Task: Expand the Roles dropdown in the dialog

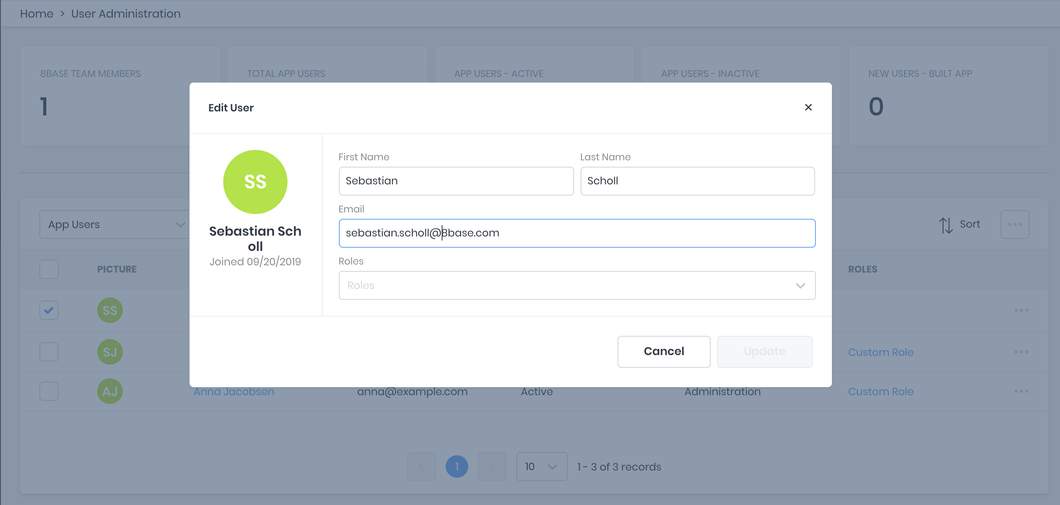Action: coord(577,285)
